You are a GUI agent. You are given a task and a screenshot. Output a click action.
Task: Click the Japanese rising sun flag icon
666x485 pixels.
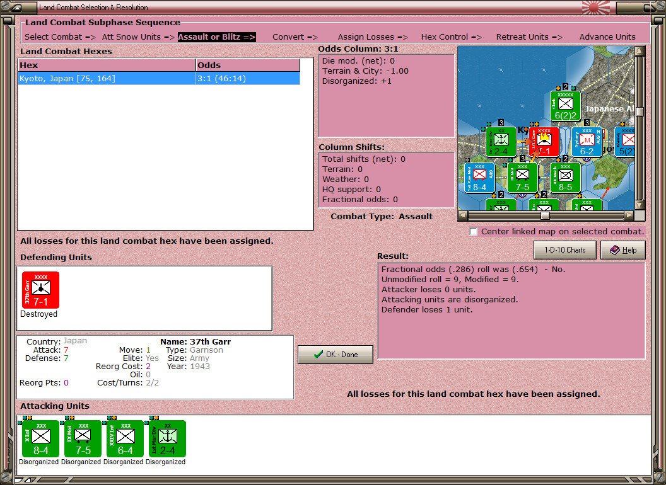pyautogui.click(x=596, y=7)
